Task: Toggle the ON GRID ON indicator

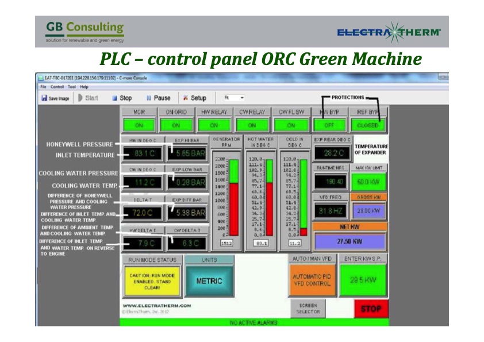Action: 176,125
